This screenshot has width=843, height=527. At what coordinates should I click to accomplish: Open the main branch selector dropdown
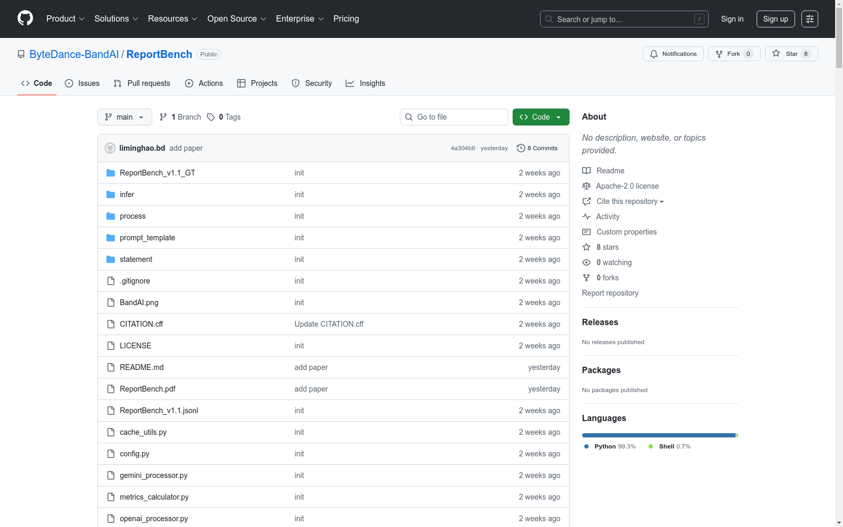click(125, 117)
